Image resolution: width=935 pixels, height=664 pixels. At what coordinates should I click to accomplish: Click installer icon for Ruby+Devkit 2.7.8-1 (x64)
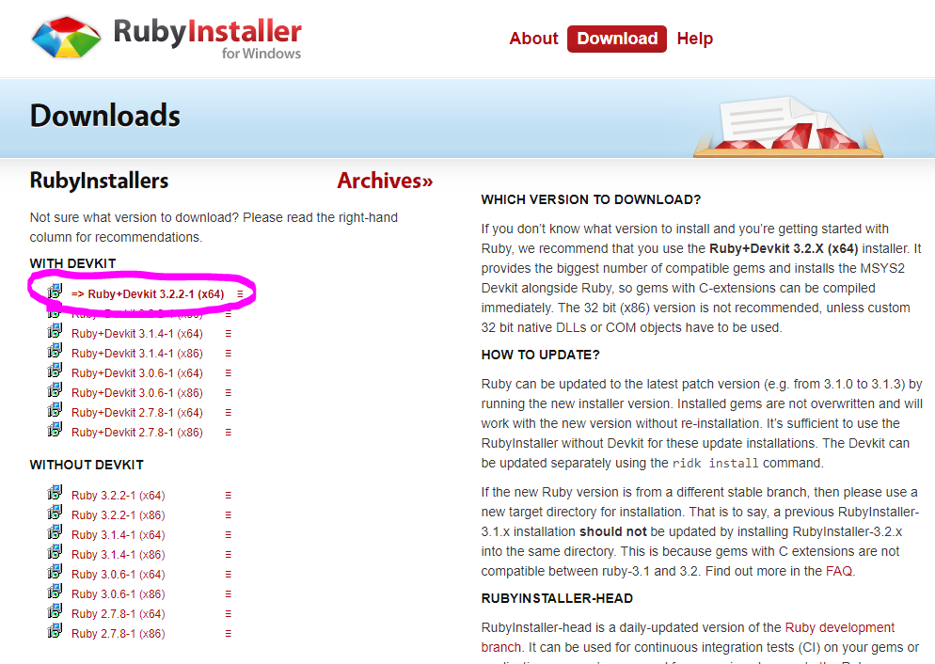pyautogui.click(x=55, y=409)
